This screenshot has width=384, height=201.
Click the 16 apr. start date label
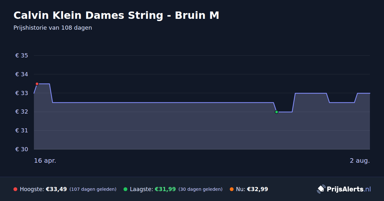(x=45, y=160)
